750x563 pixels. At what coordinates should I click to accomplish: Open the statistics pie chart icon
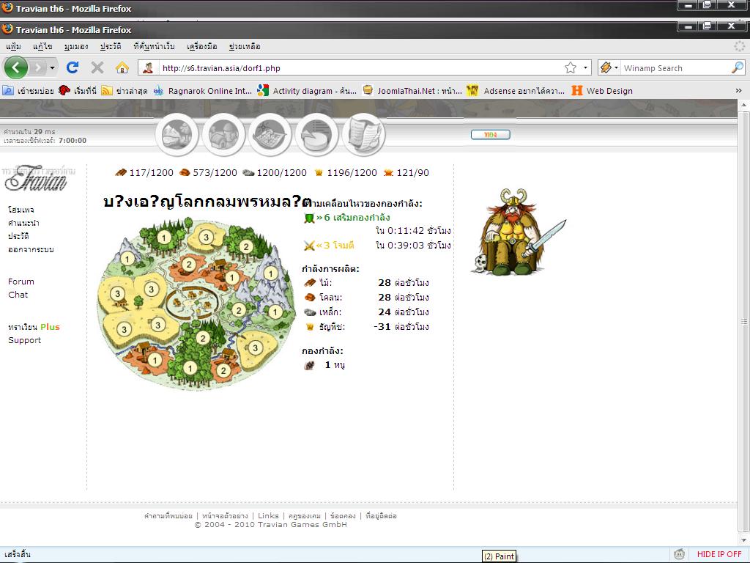tap(316, 135)
